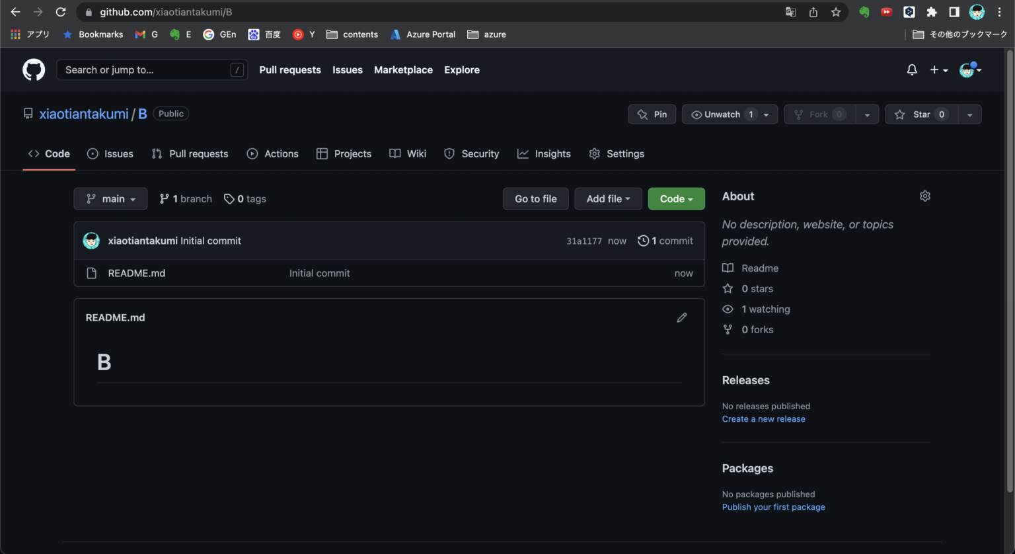Click the notifications bell icon

point(911,69)
